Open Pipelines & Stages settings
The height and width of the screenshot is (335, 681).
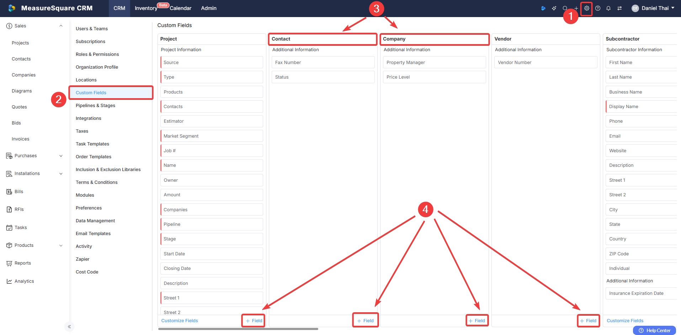pos(95,106)
